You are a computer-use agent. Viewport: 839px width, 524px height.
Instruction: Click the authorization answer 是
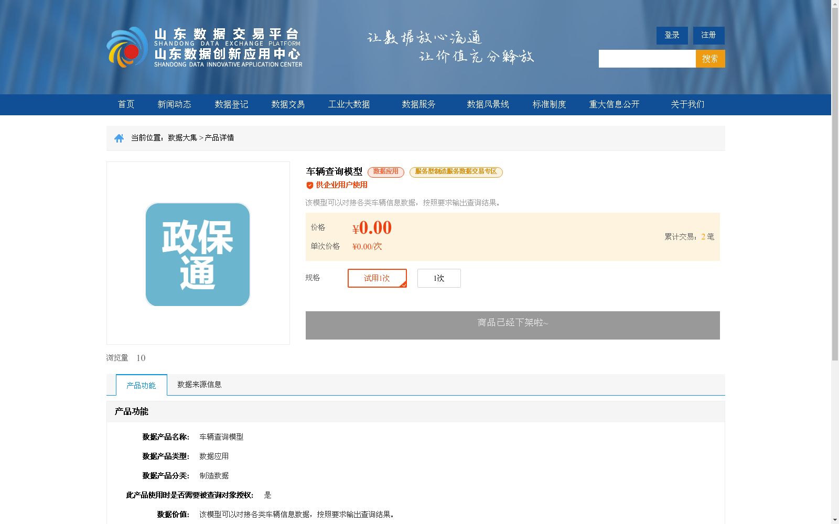click(267, 495)
